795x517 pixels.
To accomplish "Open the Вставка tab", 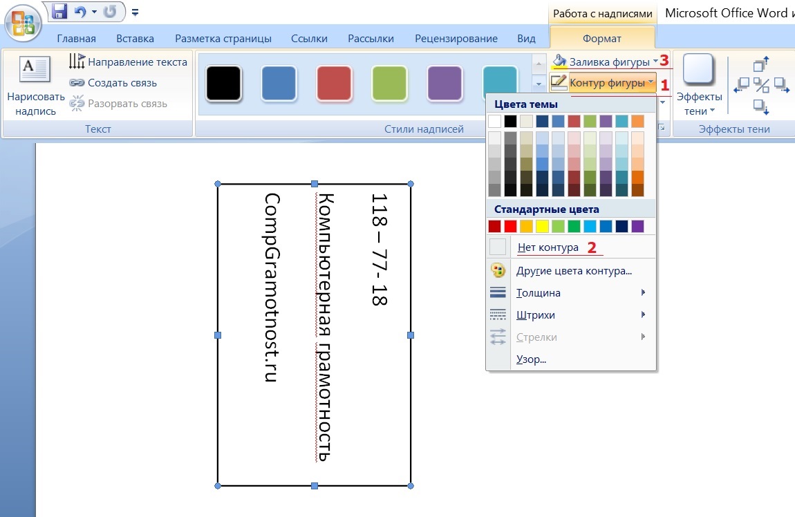I will click(x=135, y=39).
